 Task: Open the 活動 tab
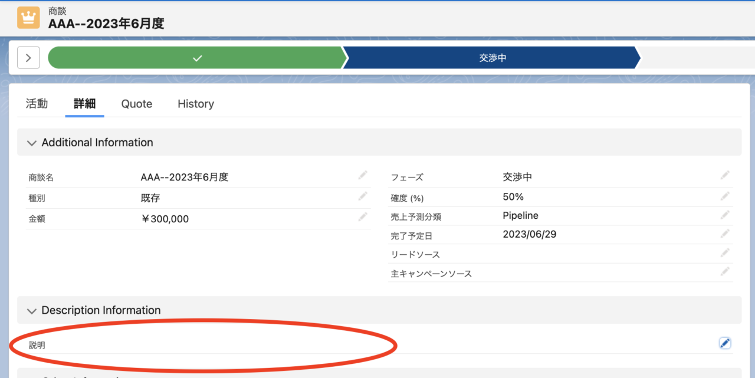(37, 104)
